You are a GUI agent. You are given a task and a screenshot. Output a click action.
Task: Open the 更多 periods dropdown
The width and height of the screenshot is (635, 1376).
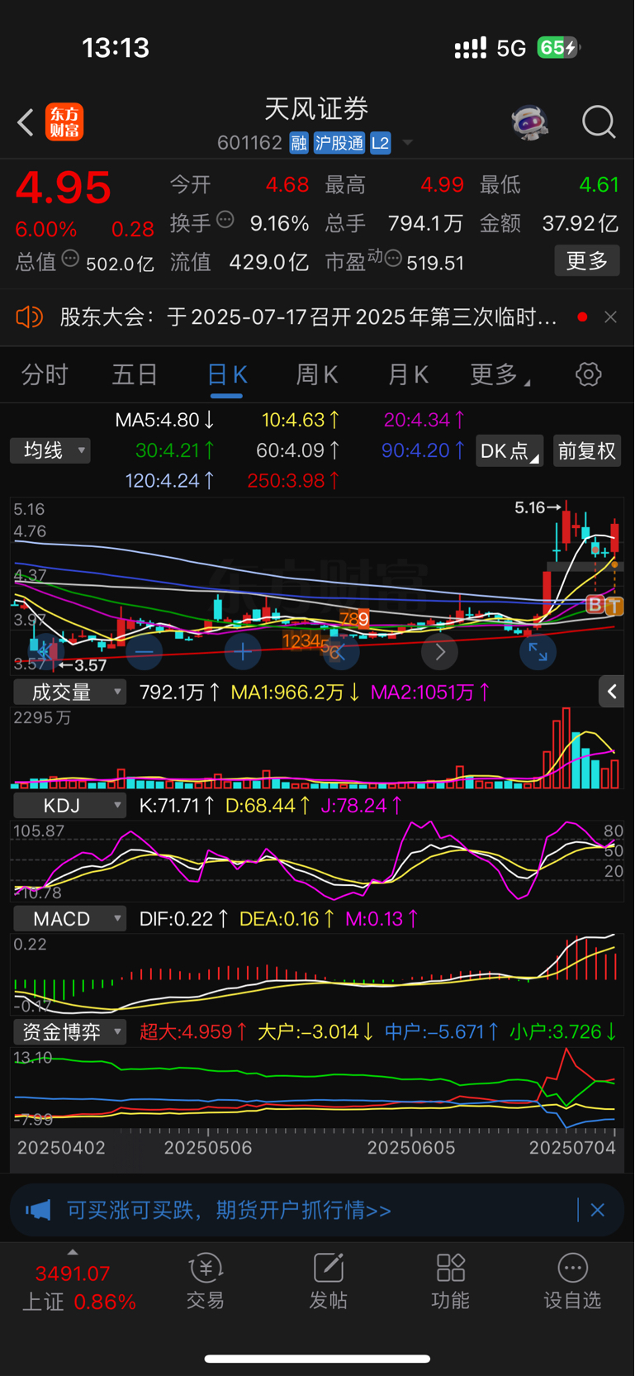500,375
